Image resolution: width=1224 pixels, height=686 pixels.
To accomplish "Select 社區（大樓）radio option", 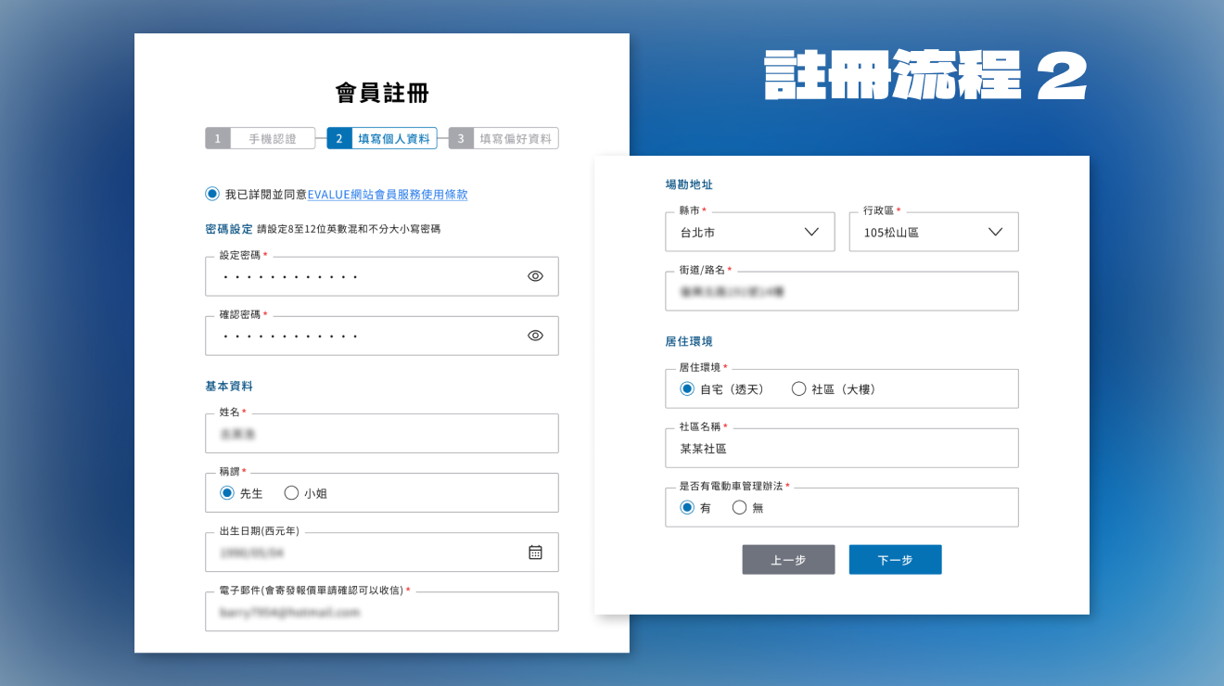I will click(798, 389).
